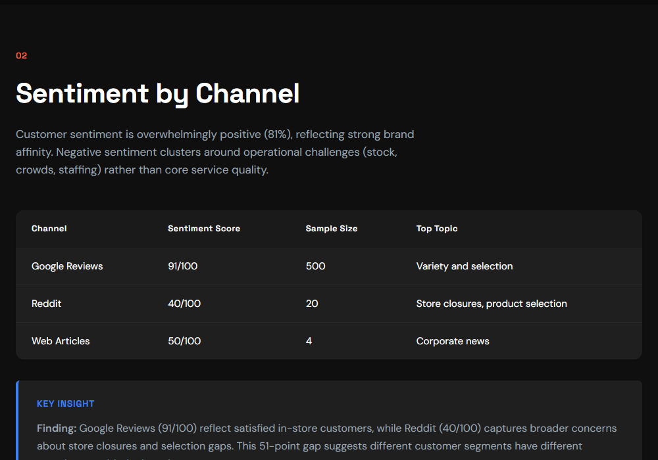Select the Google Reviews table cell
The image size is (658, 460).
67,266
